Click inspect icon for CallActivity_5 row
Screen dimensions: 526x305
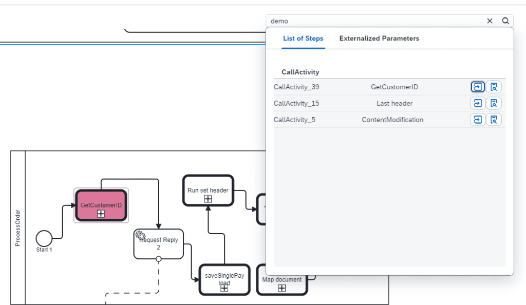pyautogui.click(x=494, y=120)
